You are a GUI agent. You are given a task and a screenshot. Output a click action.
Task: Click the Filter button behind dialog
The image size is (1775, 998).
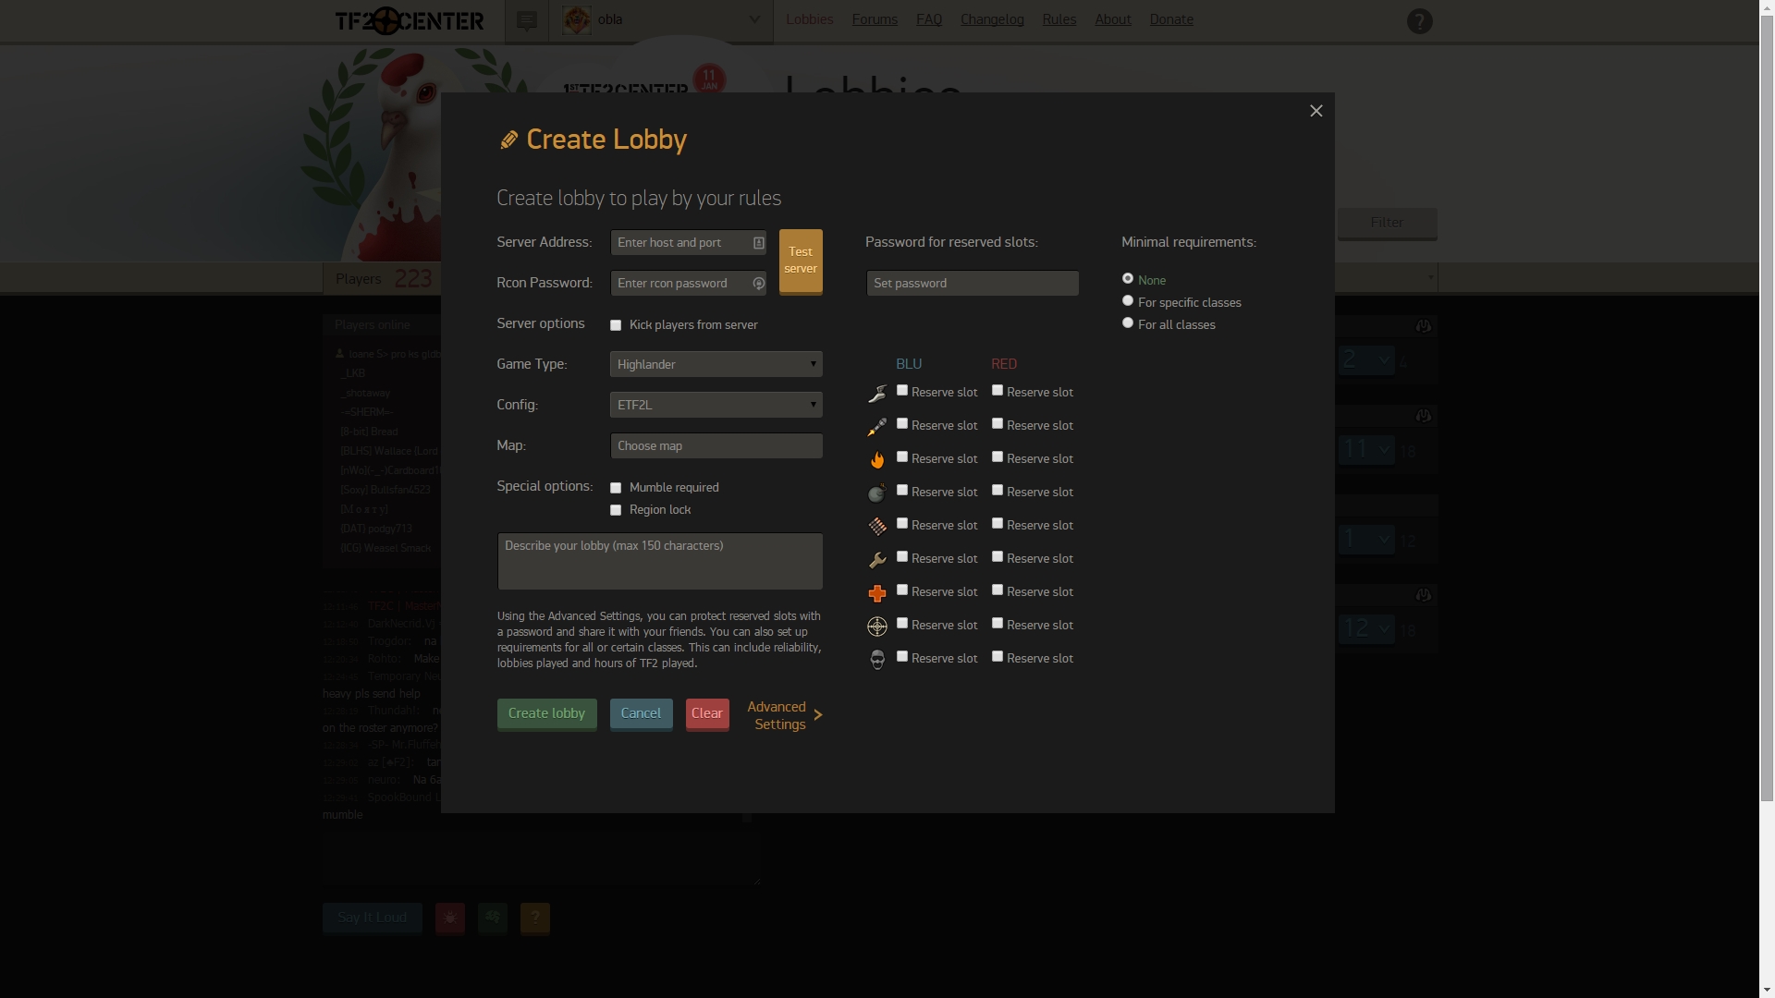(x=1387, y=223)
